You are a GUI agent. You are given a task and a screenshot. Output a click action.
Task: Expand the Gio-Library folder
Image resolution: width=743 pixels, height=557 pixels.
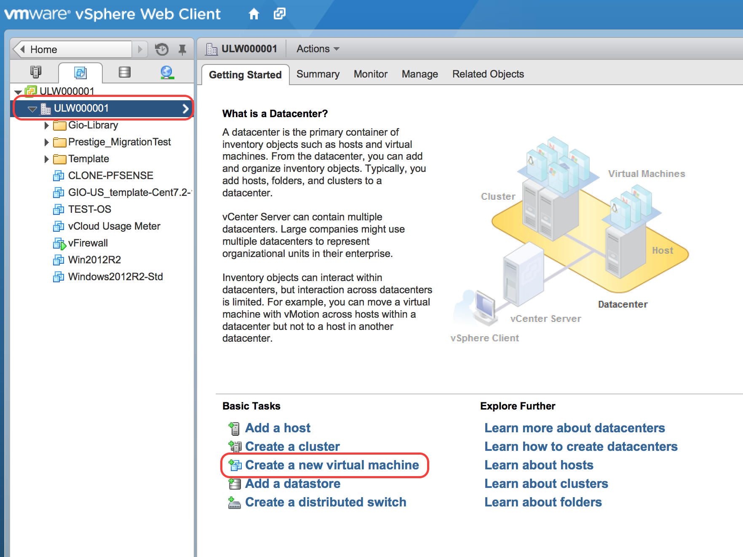[46, 126]
